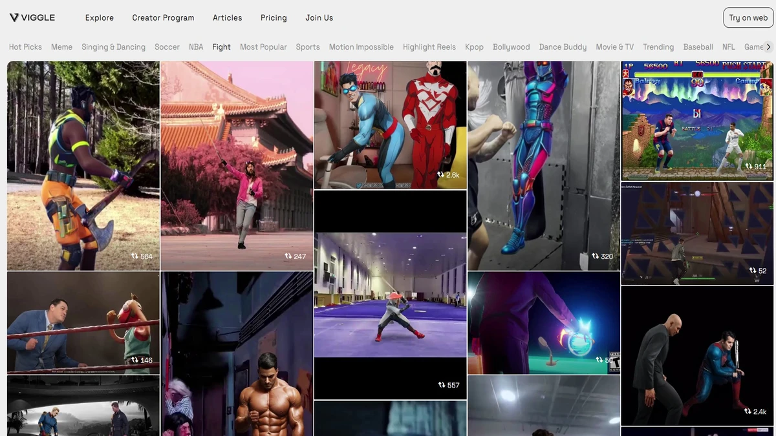Open the Explore menu item

pos(100,17)
